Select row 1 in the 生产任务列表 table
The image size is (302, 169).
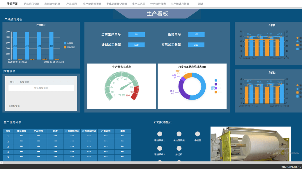coord(67,136)
